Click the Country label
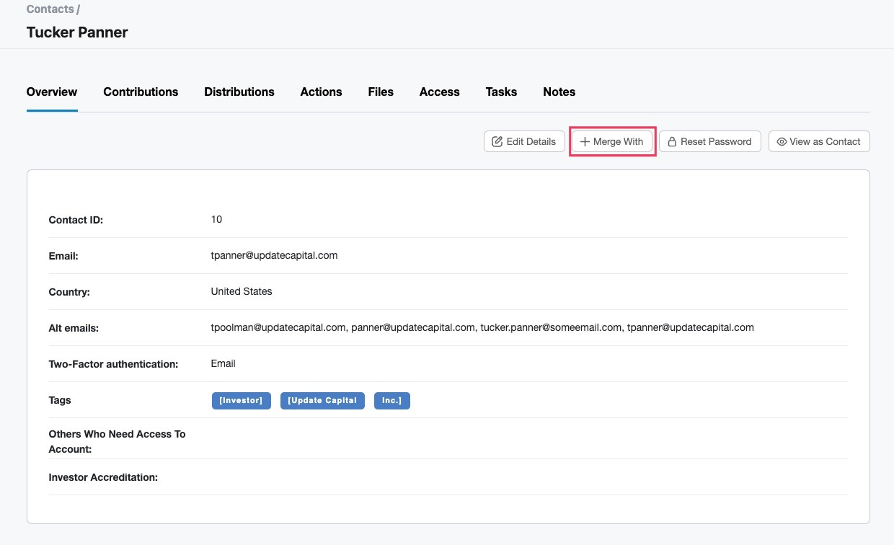This screenshot has width=894, height=545. [69, 292]
